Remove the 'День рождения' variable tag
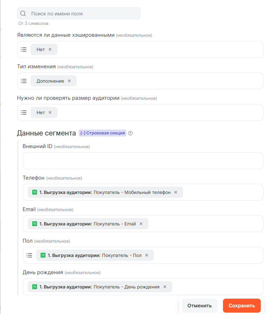 (165, 287)
